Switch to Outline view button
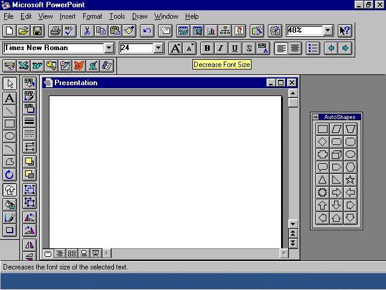The image size is (386, 290). tap(60, 253)
